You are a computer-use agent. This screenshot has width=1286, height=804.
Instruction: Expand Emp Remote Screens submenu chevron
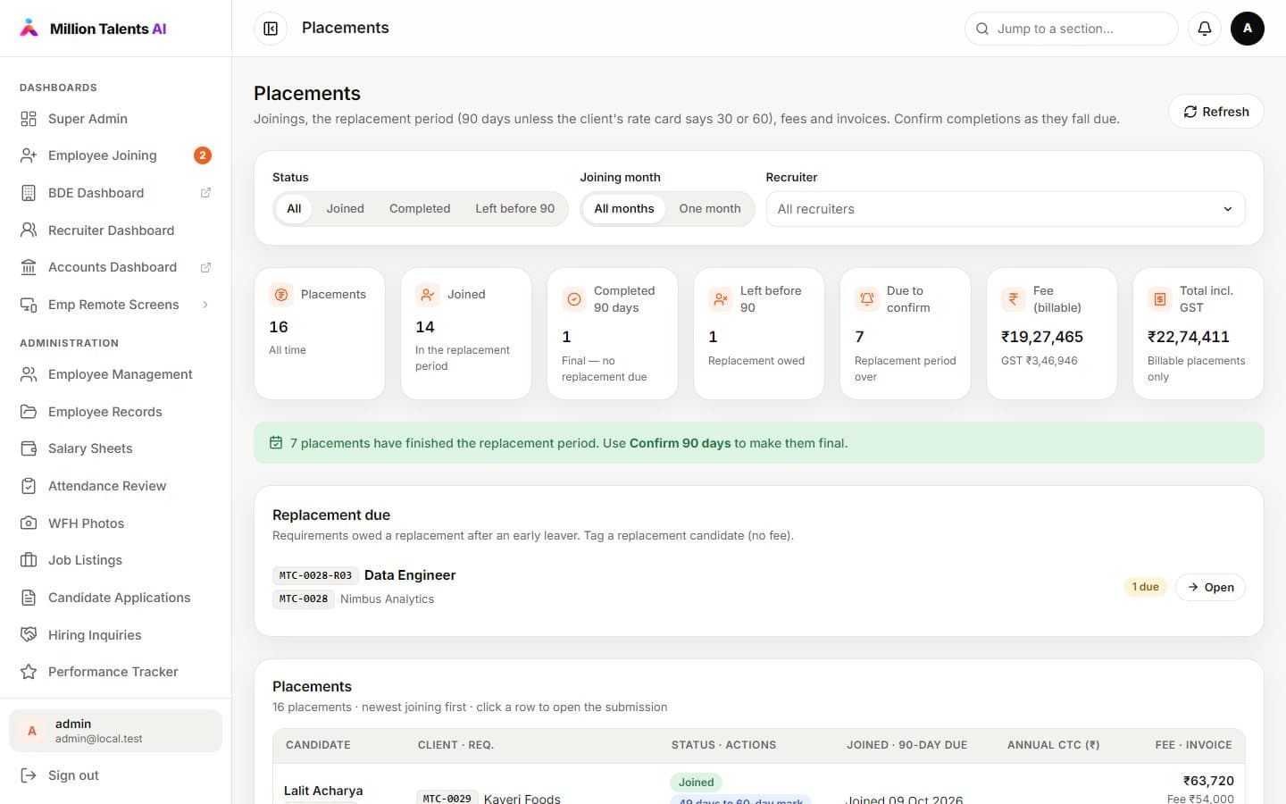[205, 305]
